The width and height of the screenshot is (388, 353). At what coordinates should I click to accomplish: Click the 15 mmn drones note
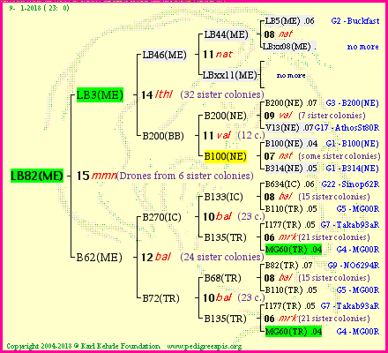pyautogui.click(x=165, y=176)
